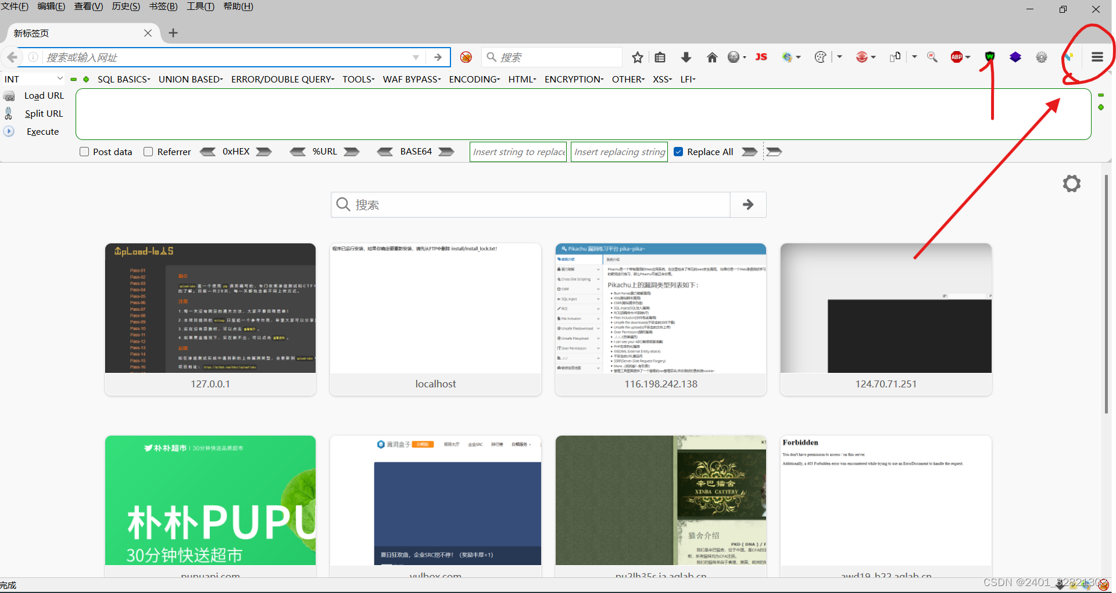The height and width of the screenshot is (593, 1116).
Task: Click the 0xHEX encode right arrow
Action: point(264,152)
